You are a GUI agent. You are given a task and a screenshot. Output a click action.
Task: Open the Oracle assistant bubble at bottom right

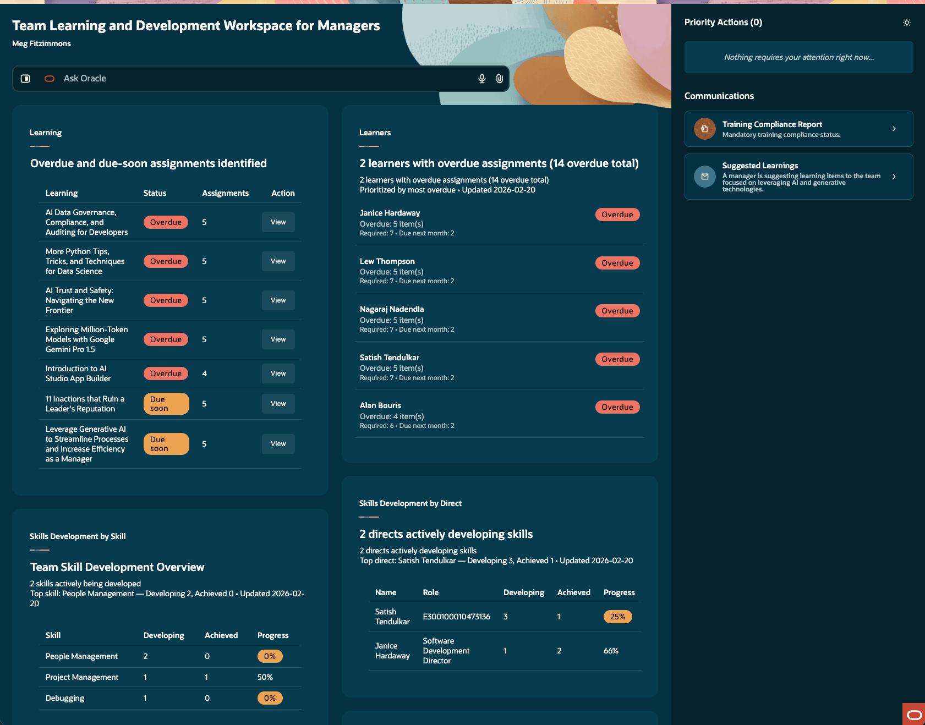(x=914, y=715)
